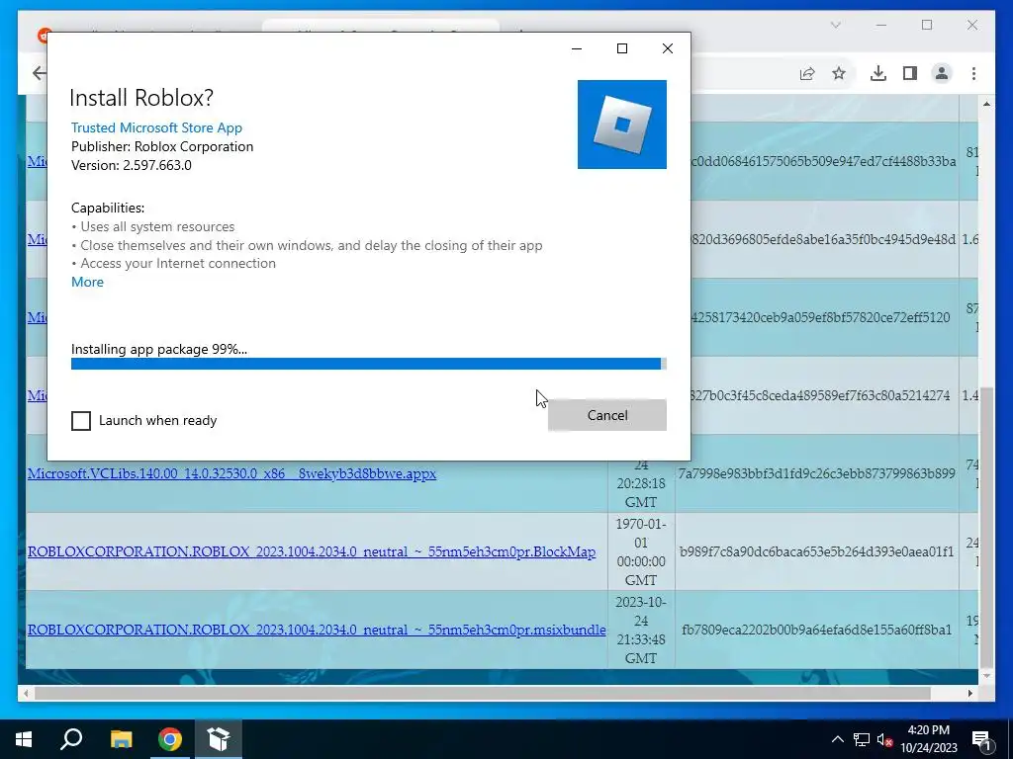This screenshot has width=1013, height=759.
Task: Open Chrome downloads tray icon
Action: tap(878, 73)
